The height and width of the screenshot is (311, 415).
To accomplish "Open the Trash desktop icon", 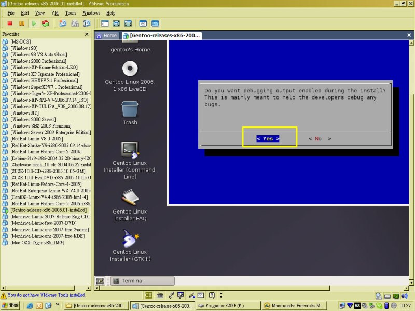I will (x=130, y=113).
